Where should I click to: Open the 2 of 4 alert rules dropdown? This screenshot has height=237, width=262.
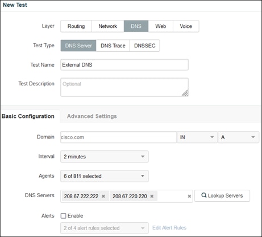[x=105, y=228]
